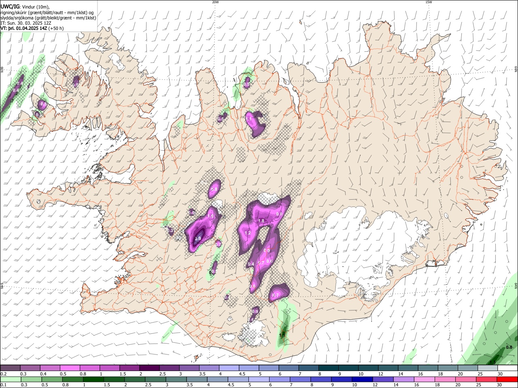Pick the bright magenta 0.5 snow legend swatch
The height and width of the screenshot is (388, 518).
[x=70, y=368]
